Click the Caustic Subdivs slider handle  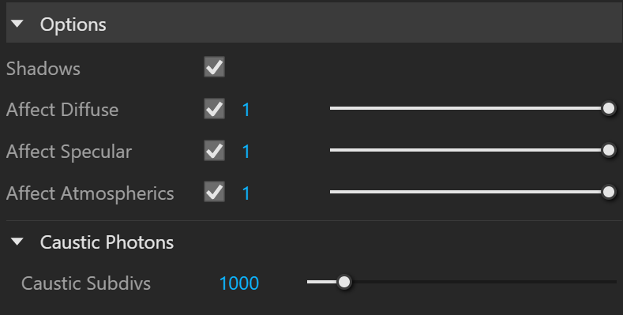click(344, 282)
